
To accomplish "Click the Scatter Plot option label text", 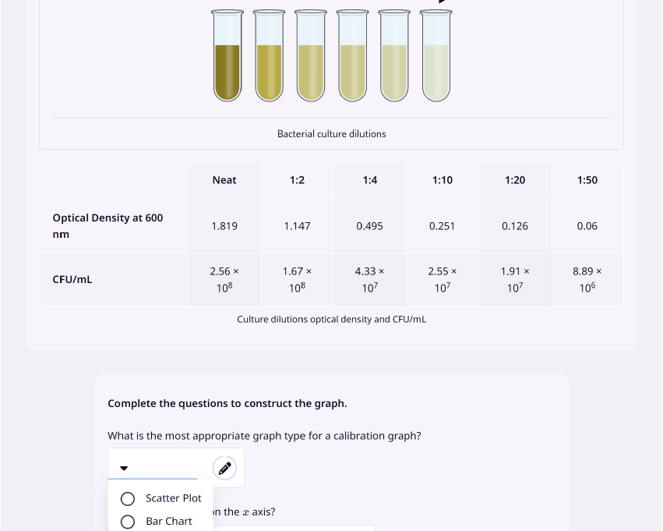I will (174, 498).
